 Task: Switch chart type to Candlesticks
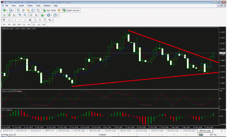pyautogui.click(x=9, y=15)
